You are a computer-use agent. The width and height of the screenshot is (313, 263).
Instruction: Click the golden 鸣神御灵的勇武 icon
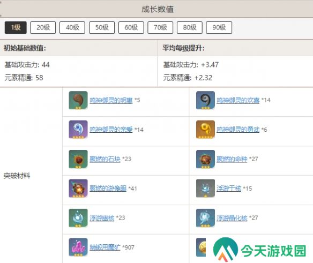[205, 130]
